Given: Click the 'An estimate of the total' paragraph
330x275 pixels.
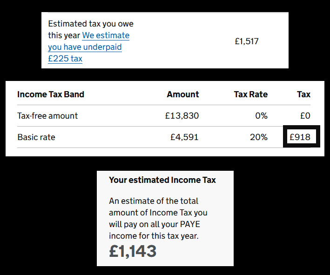Looking at the screenshot, I should (154, 201).
